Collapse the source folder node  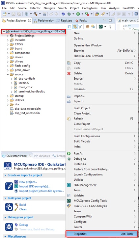pos(8,74)
